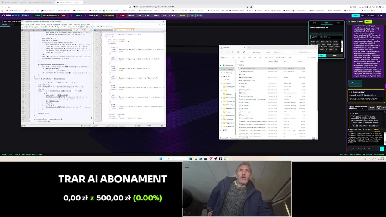This screenshot has height=217, width=386.
Task: Click the STOP AI button
Action: pos(379,108)
